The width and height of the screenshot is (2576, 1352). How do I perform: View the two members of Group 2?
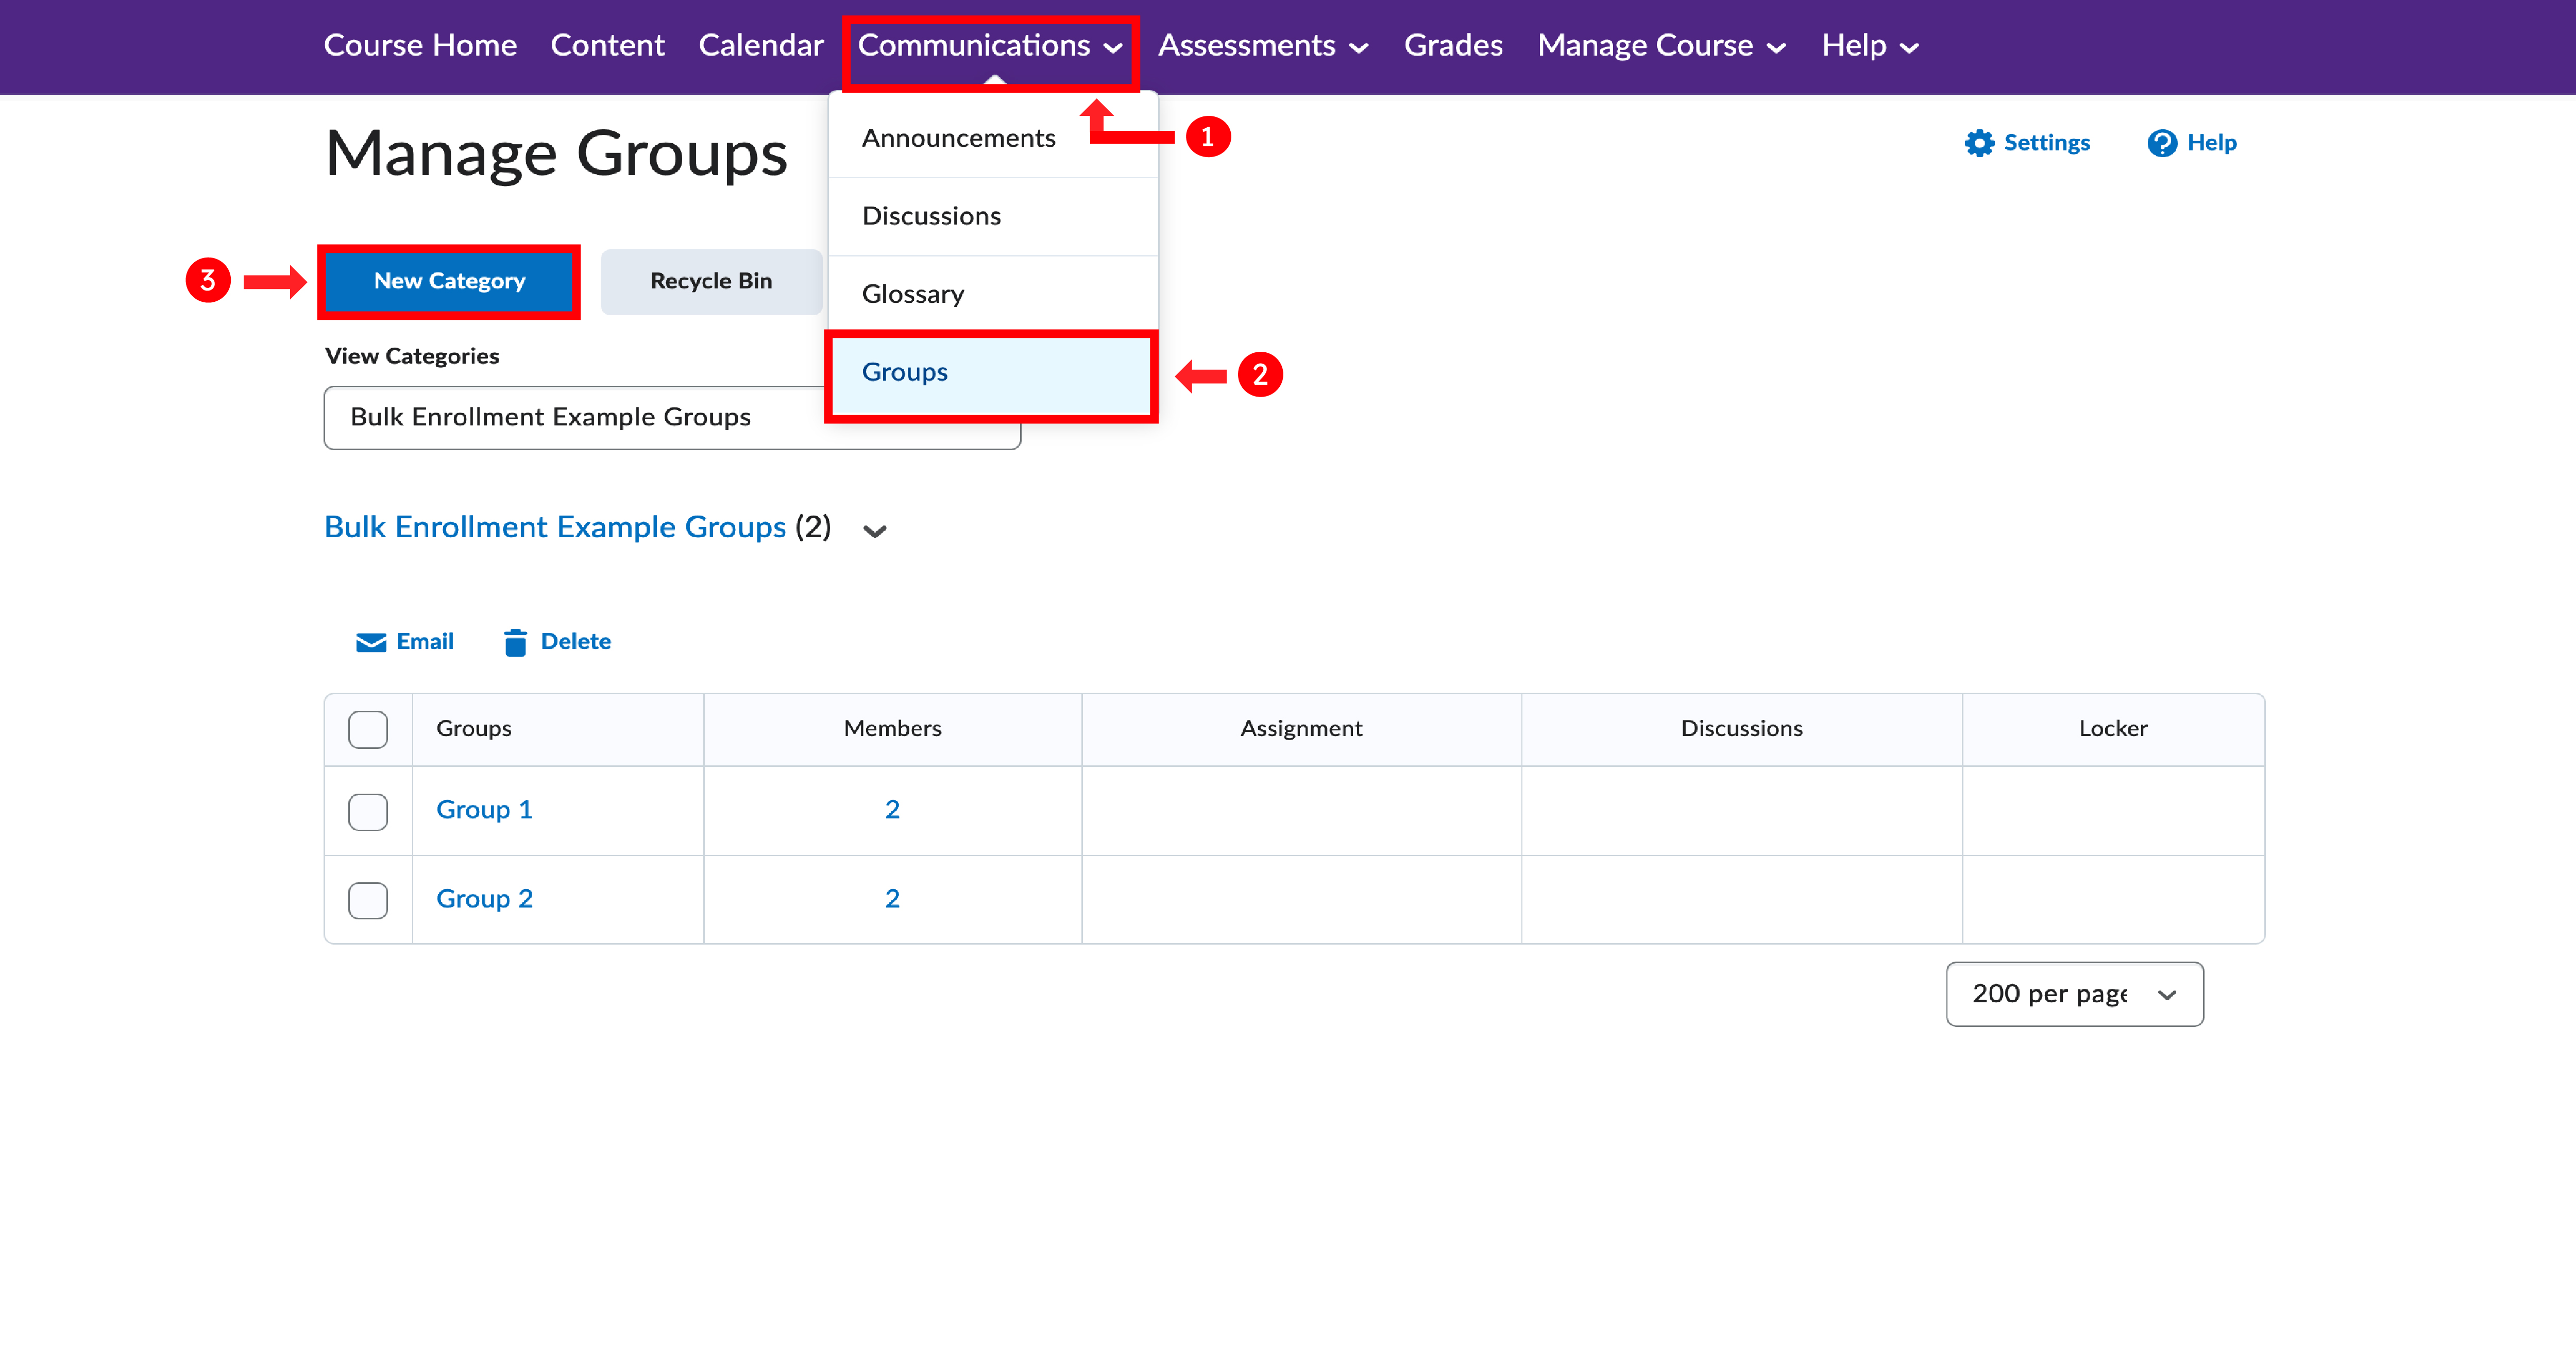(x=892, y=898)
